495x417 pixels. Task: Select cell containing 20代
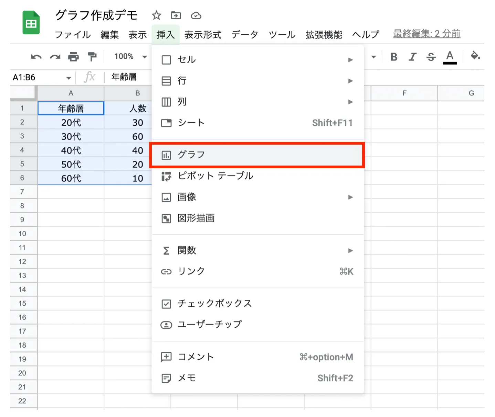71,122
